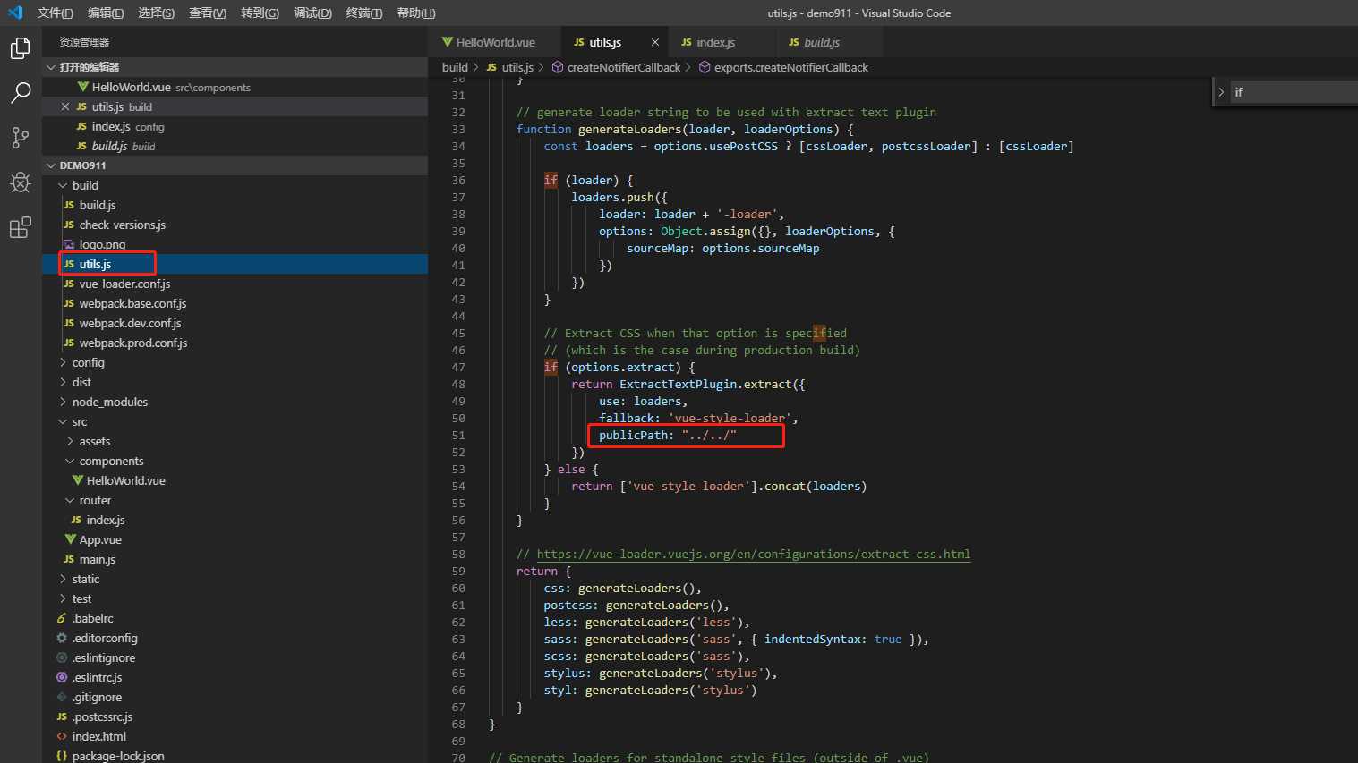Expand the node_modules folder
This screenshot has height=763, width=1358.
point(64,402)
